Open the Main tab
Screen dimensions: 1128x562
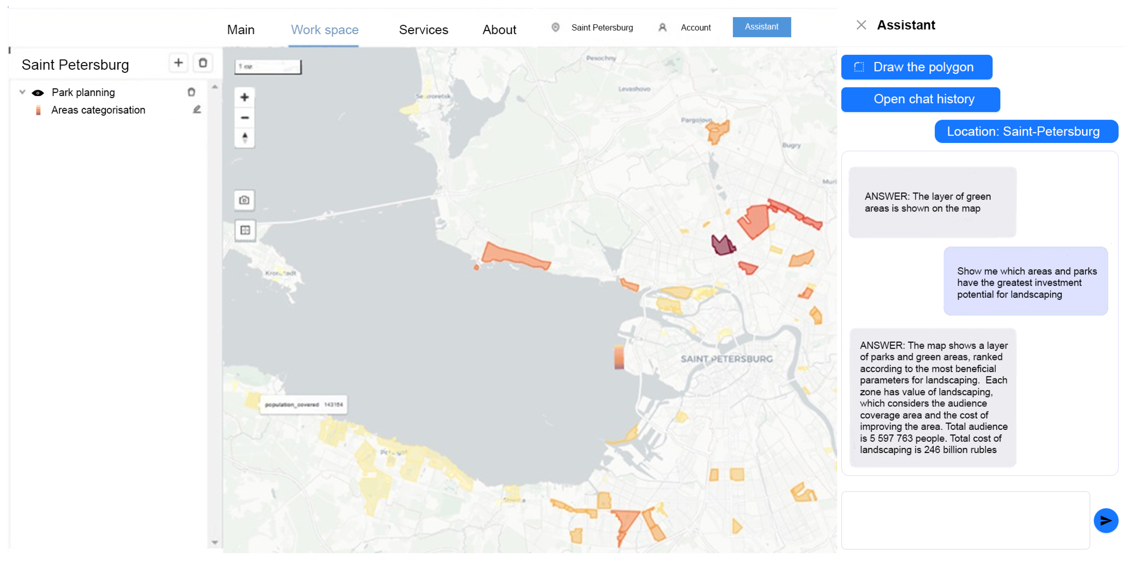(240, 29)
